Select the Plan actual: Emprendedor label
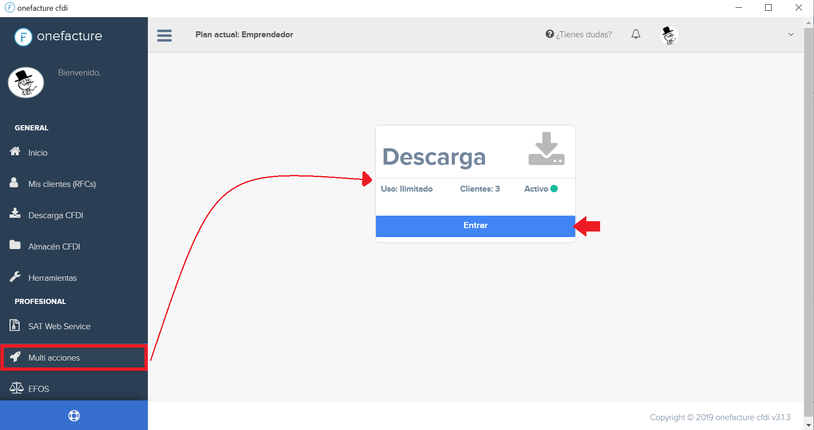This screenshot has height=430, width=814. point(244,34)
